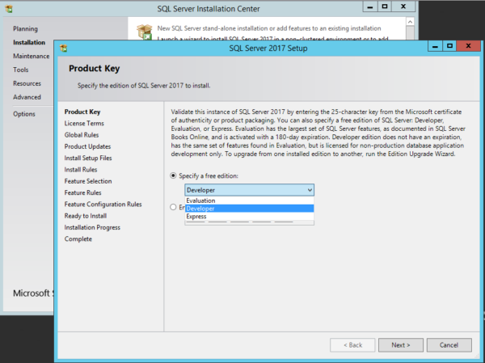Open Installation in the Installation Center sidebar
This screenshot has height=363, width=485.
click(x=29, y=42)
